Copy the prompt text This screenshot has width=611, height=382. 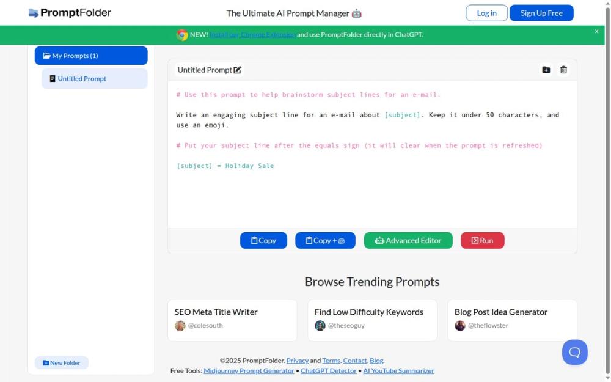(x=263, y=240)
